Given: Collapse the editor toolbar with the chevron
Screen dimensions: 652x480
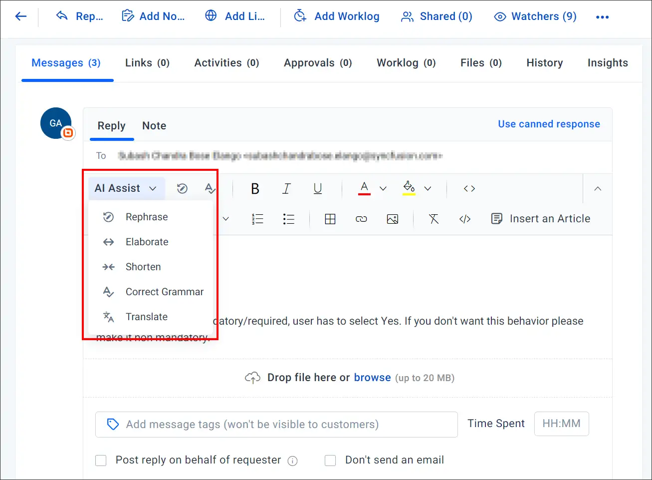Looking at the screenshot, I should (598, 188).
